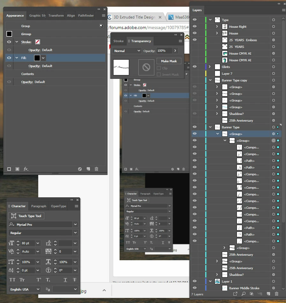
Task: Open the English: USA language dropdown
Action: coord(38,289)
